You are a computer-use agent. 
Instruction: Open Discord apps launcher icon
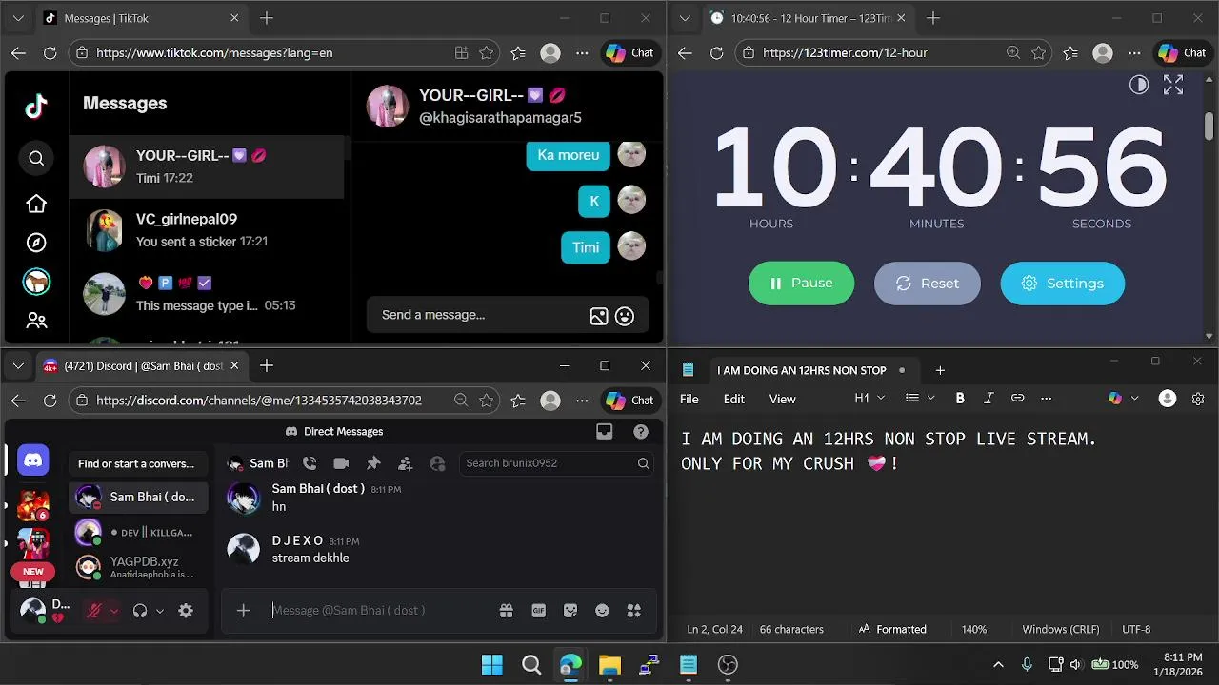click(634, 611)
